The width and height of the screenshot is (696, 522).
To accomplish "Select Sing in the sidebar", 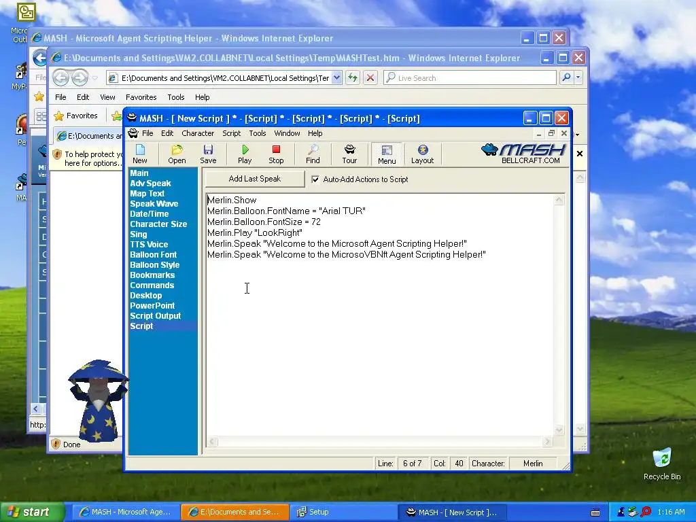I will click(x=139, y=234).
